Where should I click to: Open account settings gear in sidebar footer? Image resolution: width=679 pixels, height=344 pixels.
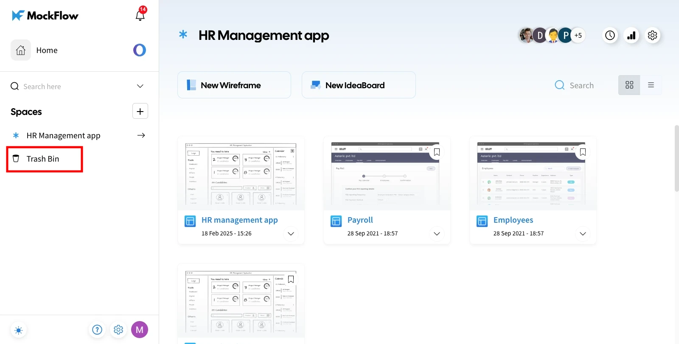pyautogui.click(x=118, y=330)
